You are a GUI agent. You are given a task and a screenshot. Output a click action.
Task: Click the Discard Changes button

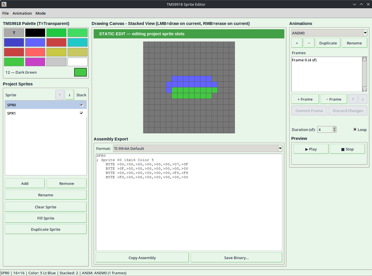pyautogui.click(x=348, y=111)
